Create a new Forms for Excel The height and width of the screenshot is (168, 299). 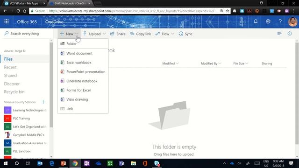point(83,90)
